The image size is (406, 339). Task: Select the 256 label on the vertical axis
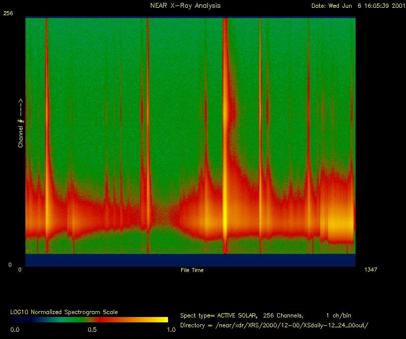pos(8,14)
